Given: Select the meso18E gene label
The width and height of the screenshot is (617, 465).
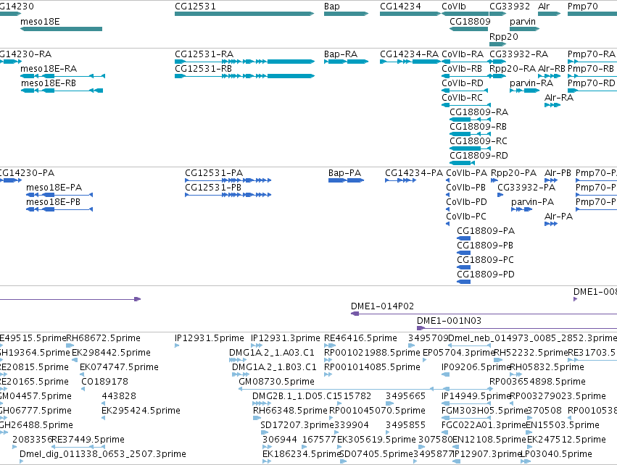Looking at the screenshot, I should [x=40, y=21].
